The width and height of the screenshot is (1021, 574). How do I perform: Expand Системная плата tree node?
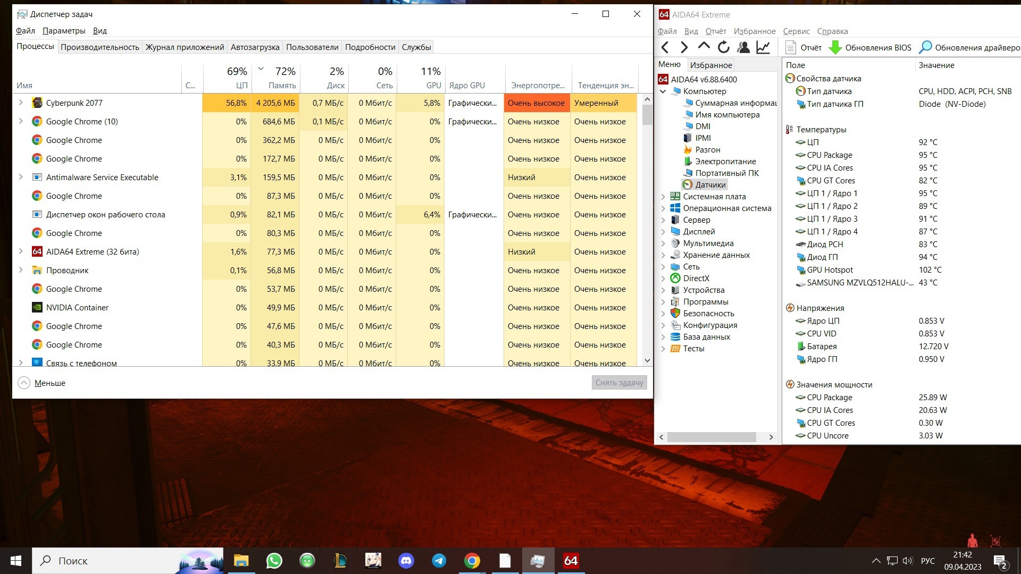click(663, 197)
